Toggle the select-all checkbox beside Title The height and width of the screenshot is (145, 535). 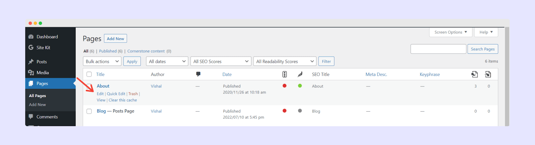[x=89, y=74]
